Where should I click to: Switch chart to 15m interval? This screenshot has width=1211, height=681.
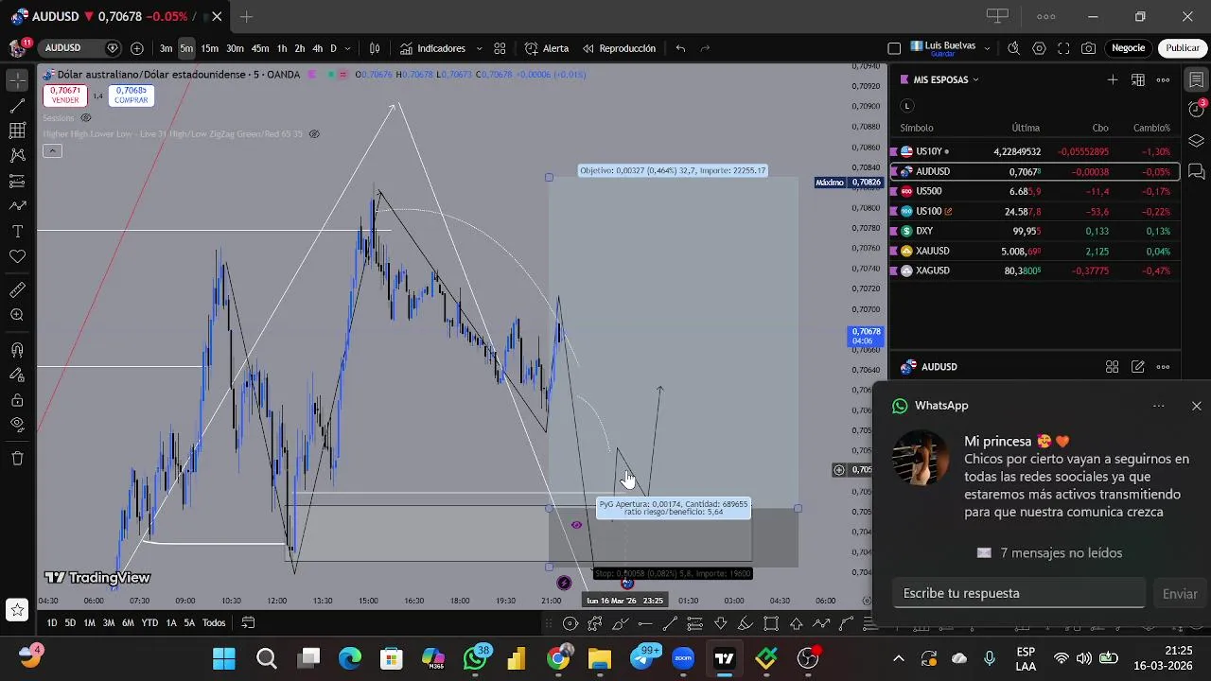pyautogui.click(x=209, y=48)
